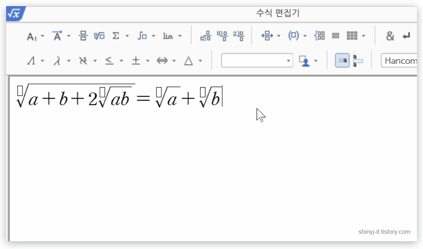
Task: Open dropdown arrow beside △ icon
Action: click(200, 61)
